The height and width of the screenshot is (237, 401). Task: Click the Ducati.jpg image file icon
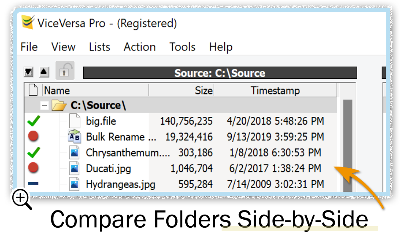pos(74,168)
